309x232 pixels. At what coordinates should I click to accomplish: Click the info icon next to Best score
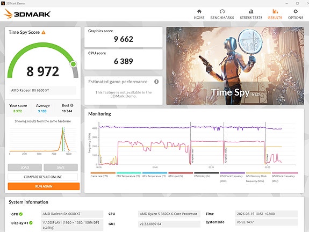[71, 105]
